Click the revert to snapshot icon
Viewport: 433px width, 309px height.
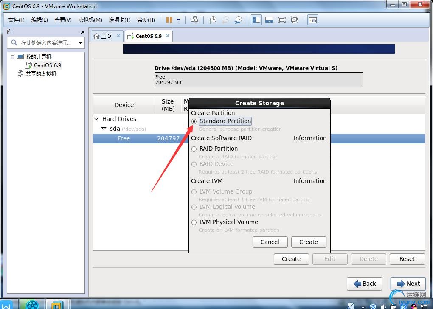tap(225, 20)
